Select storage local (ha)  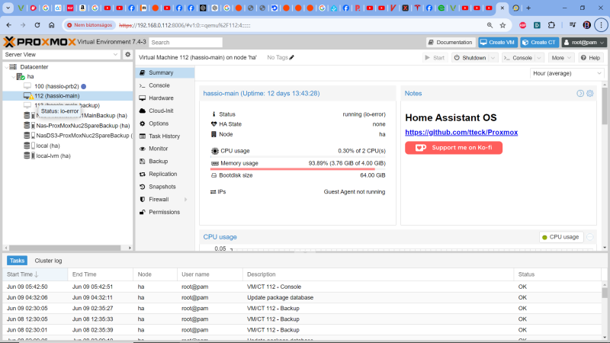click(x=48, y=146)
